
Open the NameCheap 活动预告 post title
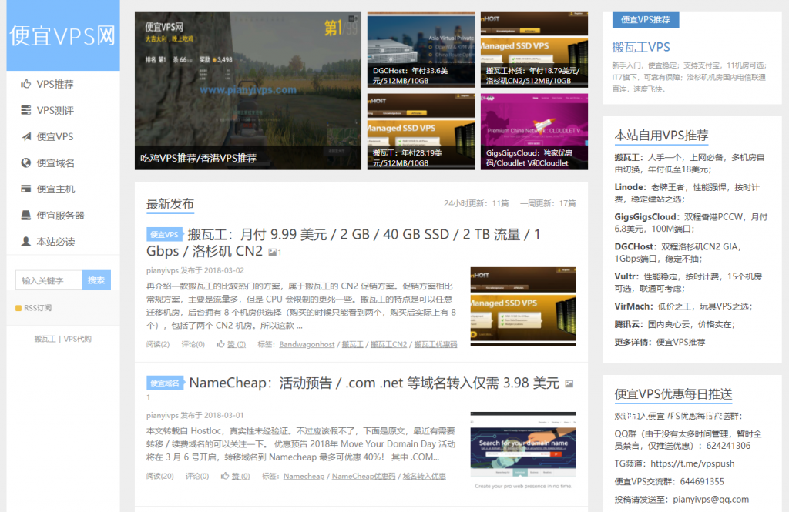click(x=374, y=383)
